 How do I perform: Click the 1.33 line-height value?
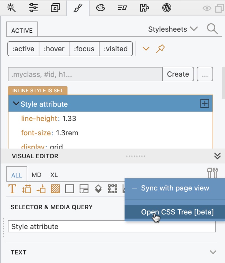69,119
